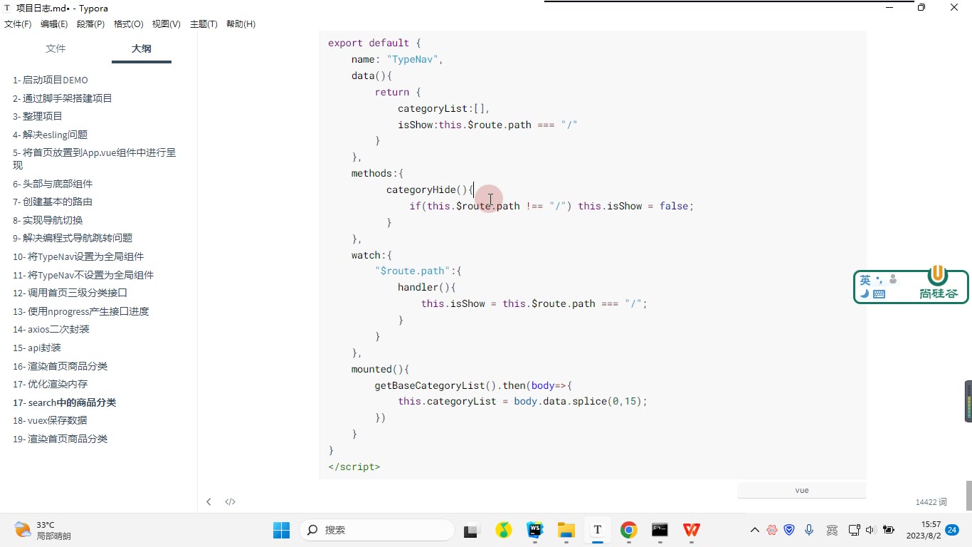The image size is (972, 547).
Task: Toggle the 英 language mode in IME toolbar
Action: coord(865,280)
